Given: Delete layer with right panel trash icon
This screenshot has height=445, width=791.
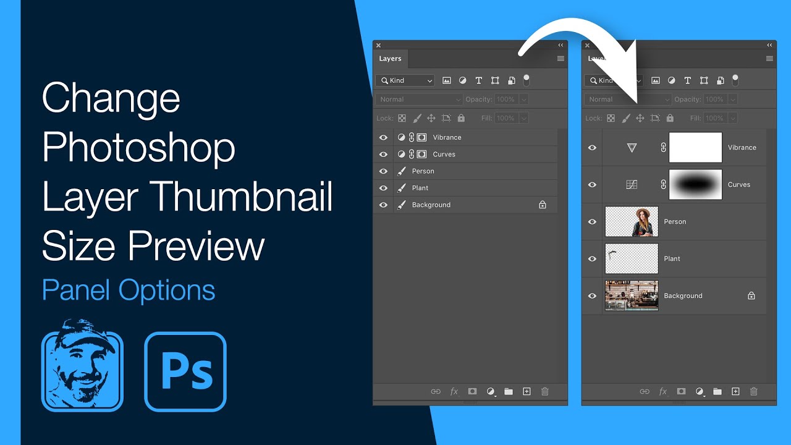Looking at the screenshot, I should pyautogui.click(x=753, y=391).
